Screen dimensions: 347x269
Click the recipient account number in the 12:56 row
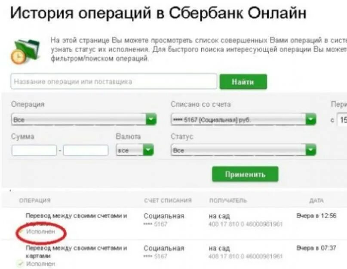point(246,224)
